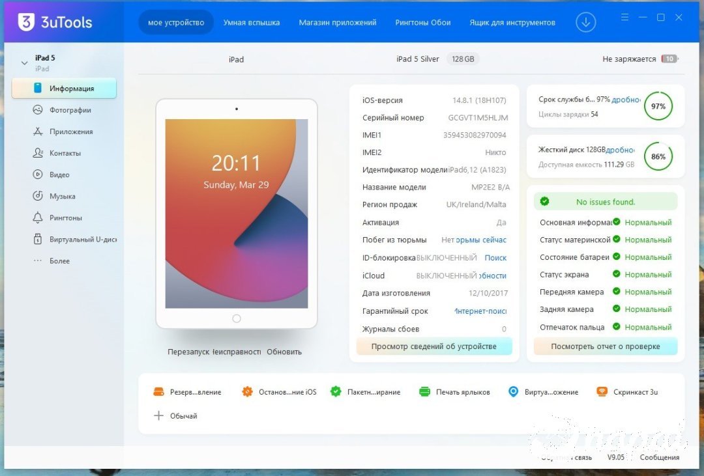The height and width of the screenshot is (476, 704).
Task: Click Обратная связь in the status bar
Action: pyautogui.click(x=566, y=458)
